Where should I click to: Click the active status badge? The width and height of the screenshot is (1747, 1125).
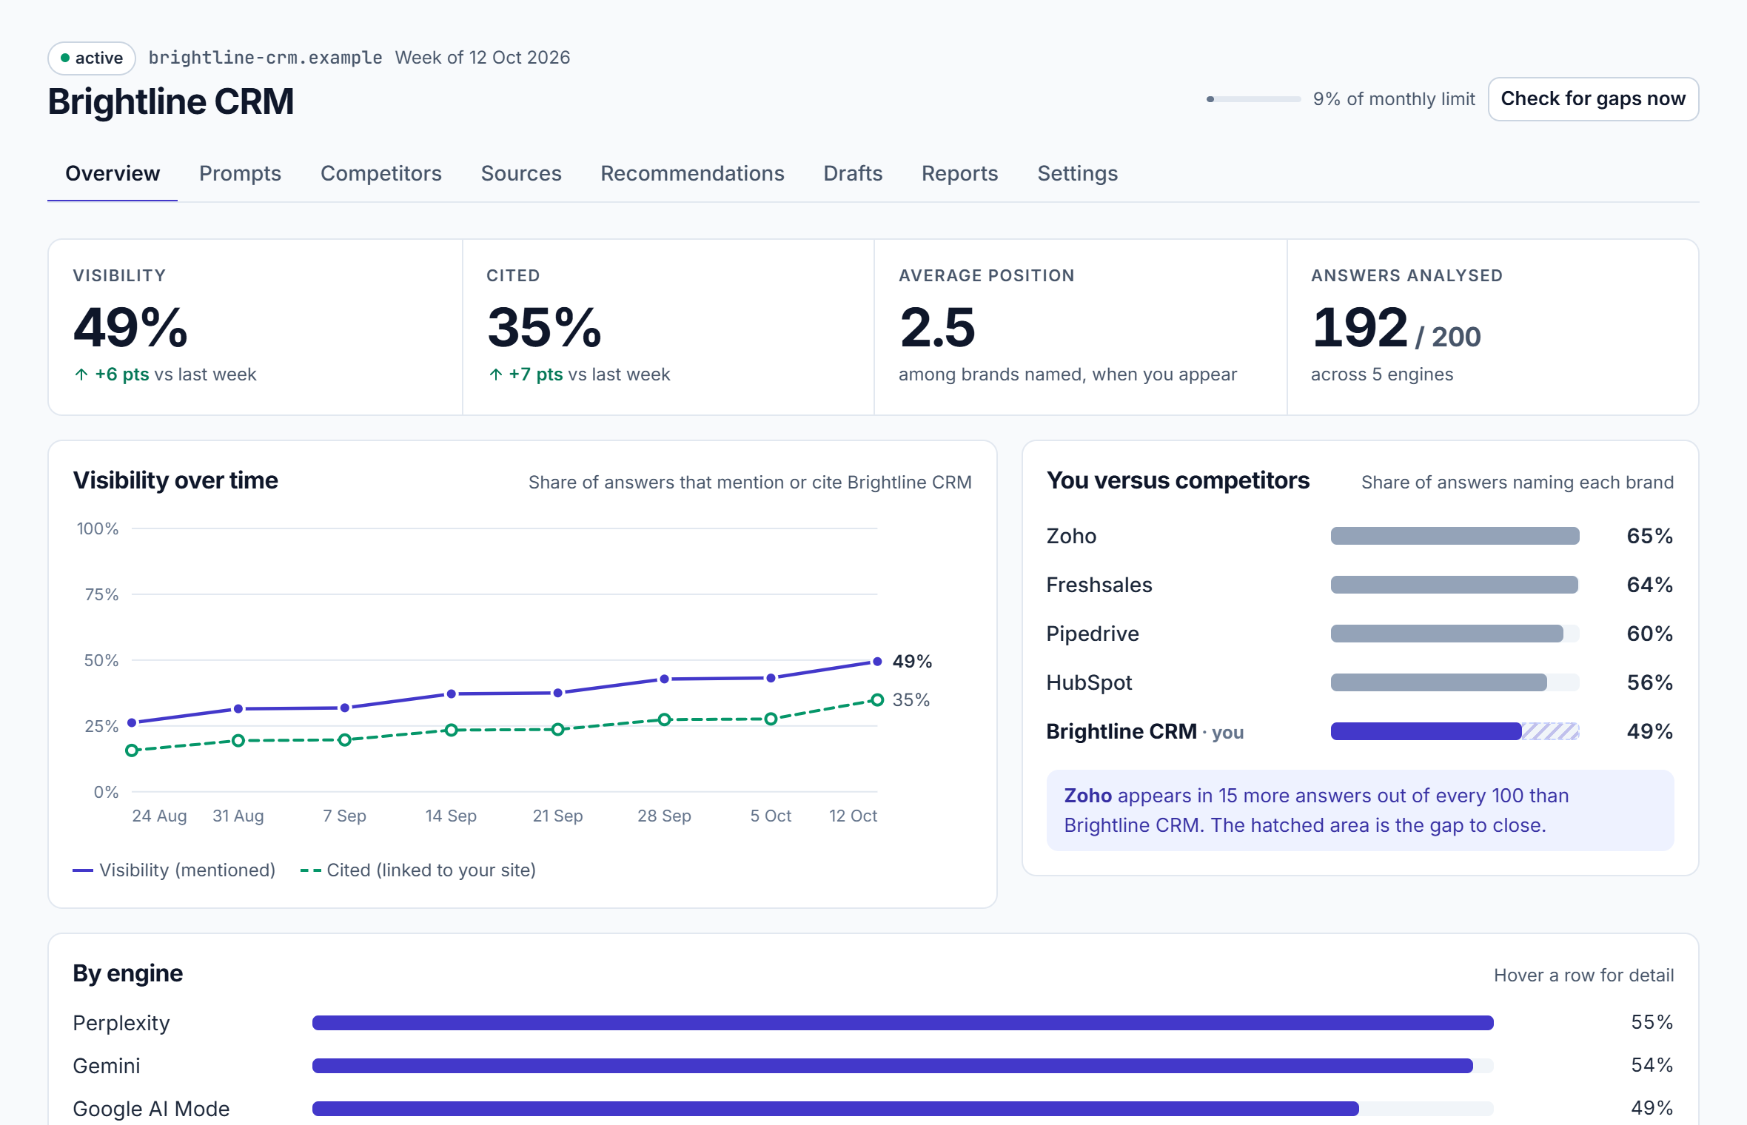[x=92, y=58]
